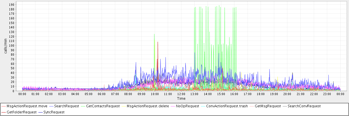349x116 pixels.
Task: Select the SyncRequest legend entry
Action: tap(54, 112)
